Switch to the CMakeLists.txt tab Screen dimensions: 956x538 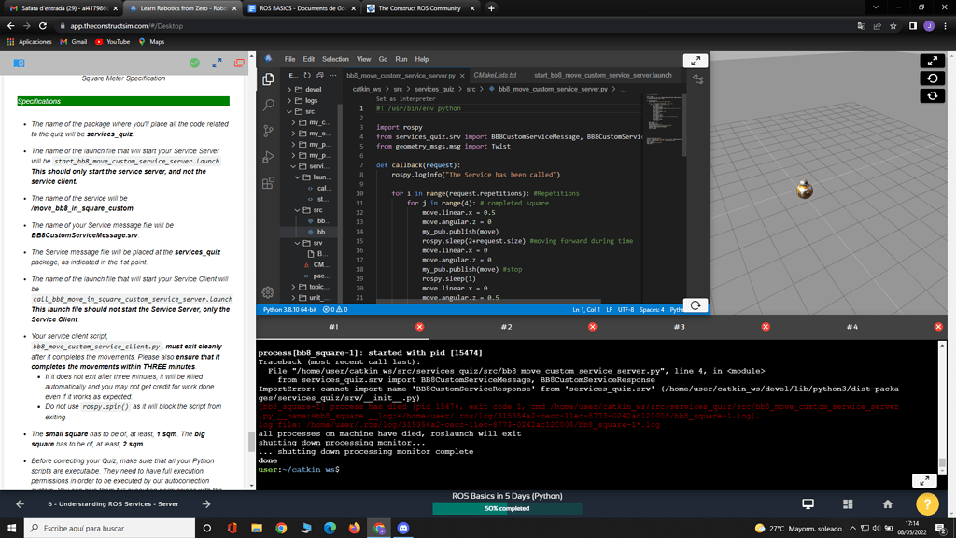(x=495, y=76)
